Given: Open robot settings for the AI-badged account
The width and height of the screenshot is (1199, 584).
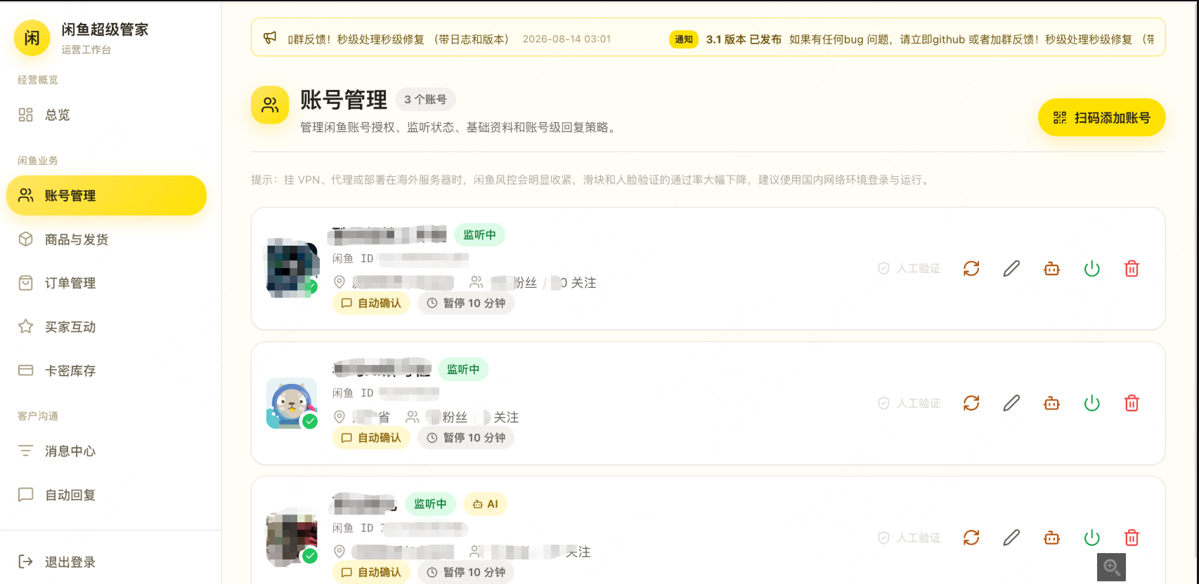Looking at the screenshot, I should click(1051, 538).
